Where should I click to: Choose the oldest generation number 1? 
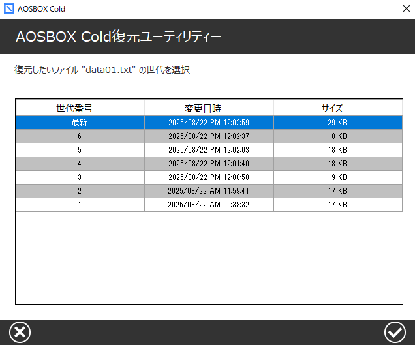click(80, 205)
